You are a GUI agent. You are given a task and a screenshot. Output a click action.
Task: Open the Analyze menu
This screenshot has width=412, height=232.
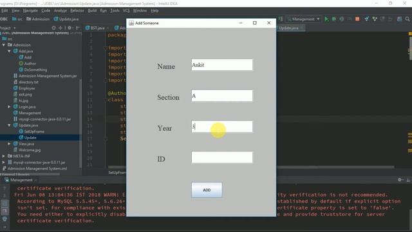60,10
